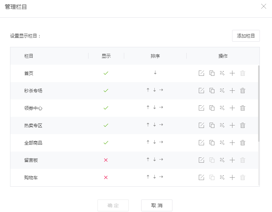Image resolution: width=272 pixels, height=212 pixels.
Task: Add sub-column under 领券中心
Action: (232, 108)
